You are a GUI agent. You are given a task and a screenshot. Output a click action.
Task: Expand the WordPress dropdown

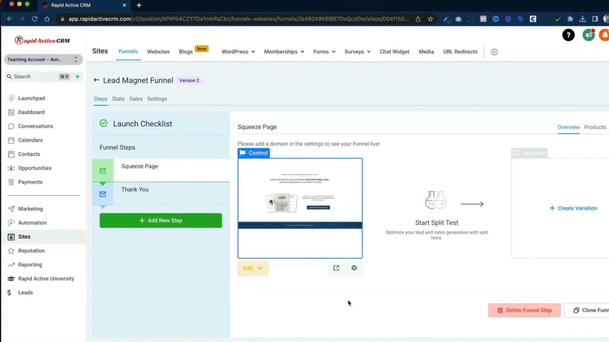238,52
